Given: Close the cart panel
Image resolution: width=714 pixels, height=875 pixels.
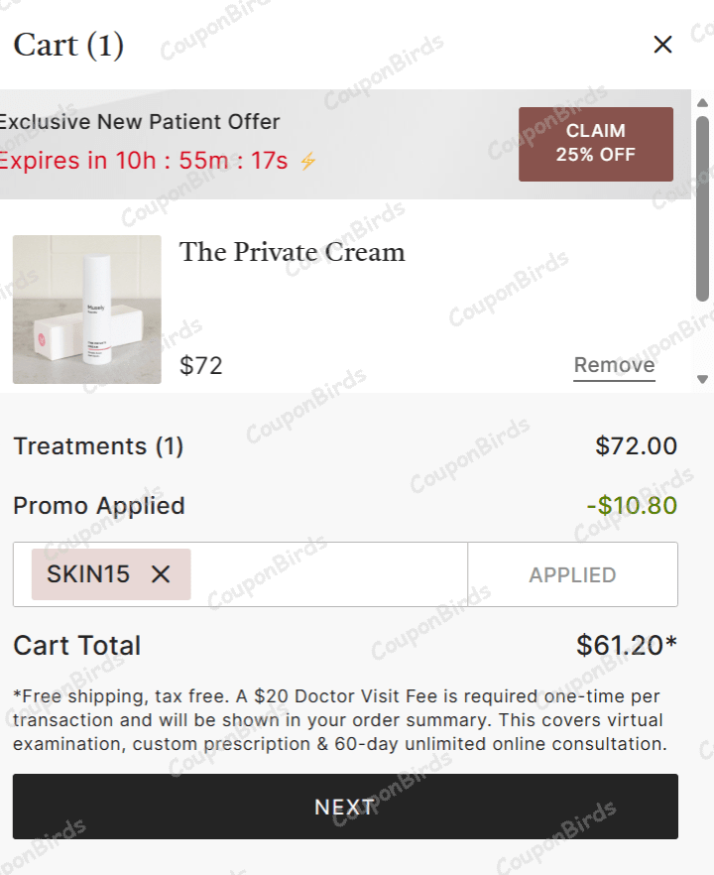Looking at the screenshot, I should pyautogui.click(x=662, y=44).
